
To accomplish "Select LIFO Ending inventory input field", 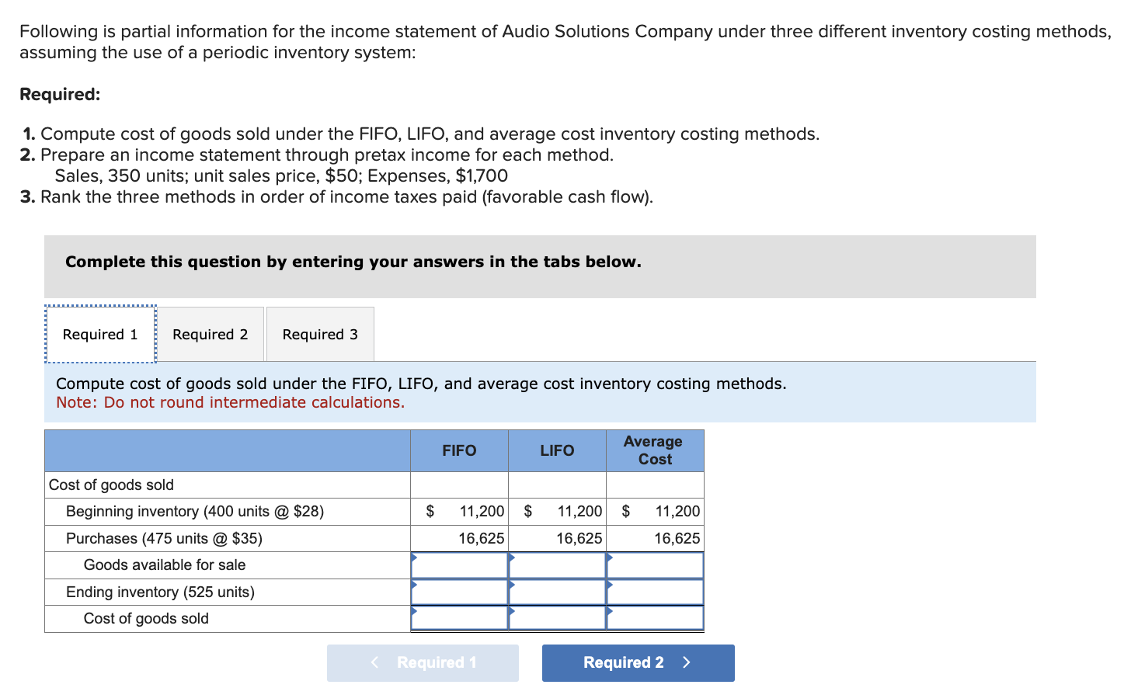I will click(x=557, y=592).
